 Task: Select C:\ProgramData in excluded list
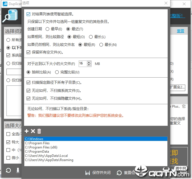coord(37,152)
